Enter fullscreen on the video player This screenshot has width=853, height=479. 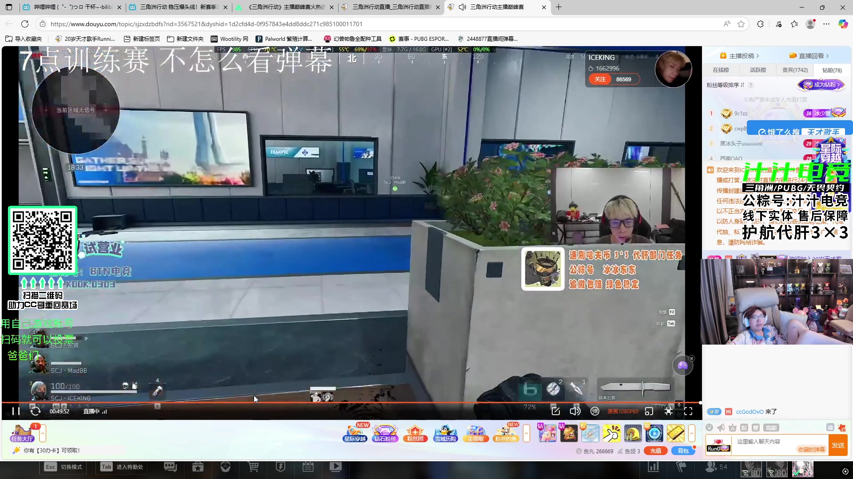point(688,411)
